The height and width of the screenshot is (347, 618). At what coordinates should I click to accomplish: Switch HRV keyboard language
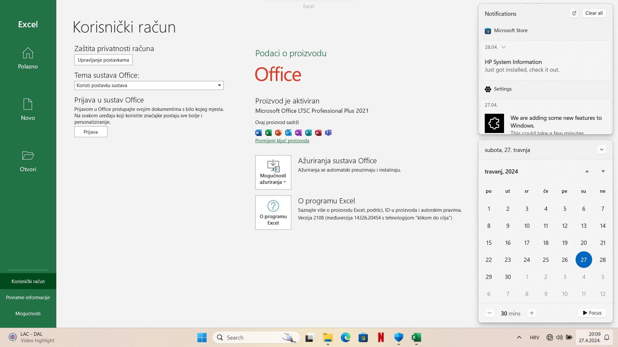[x=534, y=337]
